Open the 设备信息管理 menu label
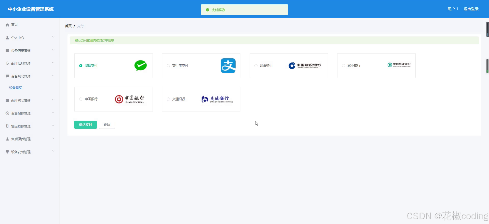489x224 pixels. (x=21, y=51)
